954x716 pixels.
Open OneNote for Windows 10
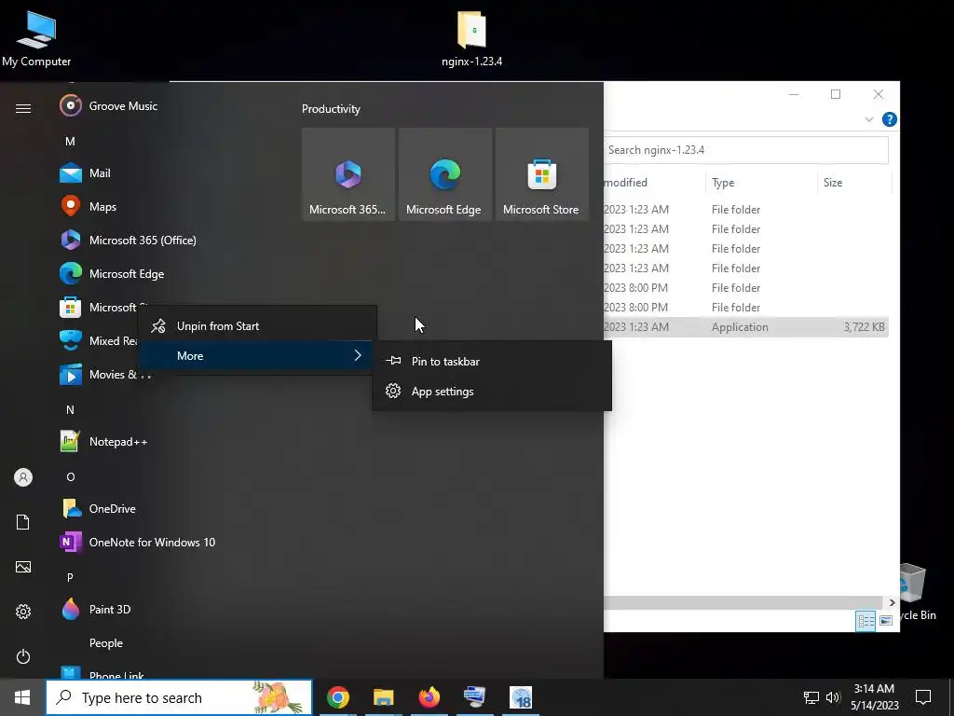[x=138, y=542]
